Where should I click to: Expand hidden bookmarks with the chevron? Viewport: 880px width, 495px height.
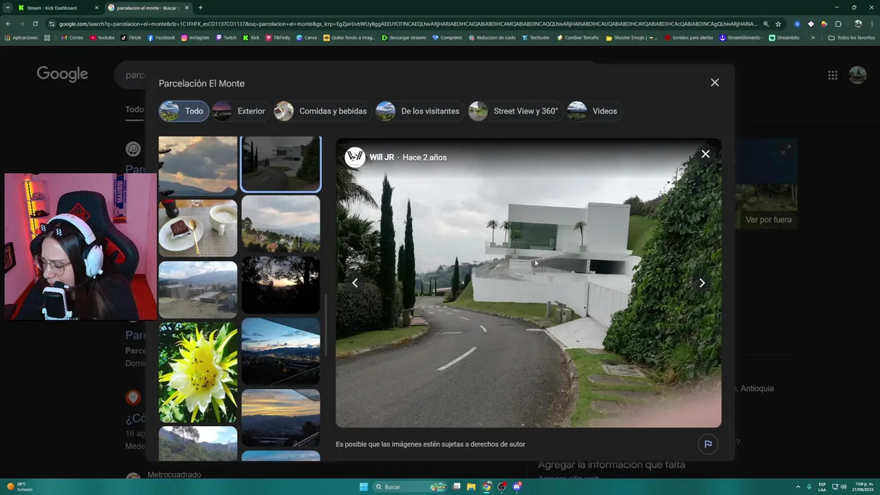pyautogui.click(x=813, y=38)
